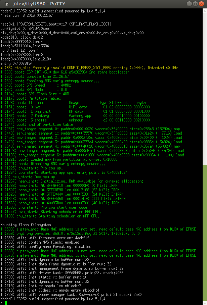
Task: Click the heap_init 'At 3FFC8E98' line
Action: point(60,190)
